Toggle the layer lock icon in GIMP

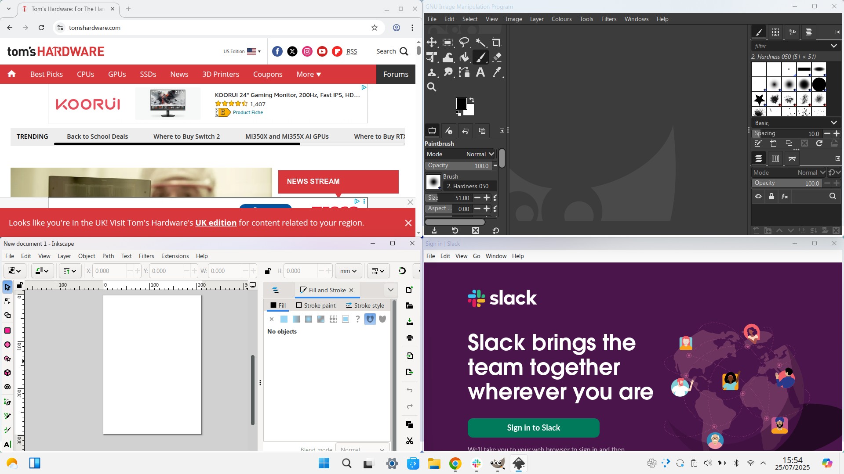coord(771,196)
